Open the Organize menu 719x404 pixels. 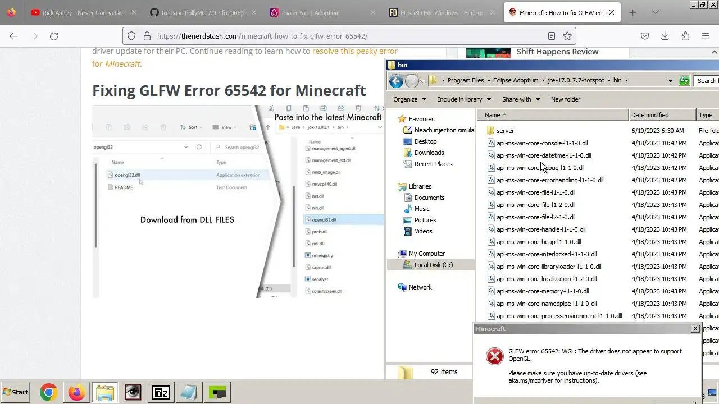pos(409,99)
